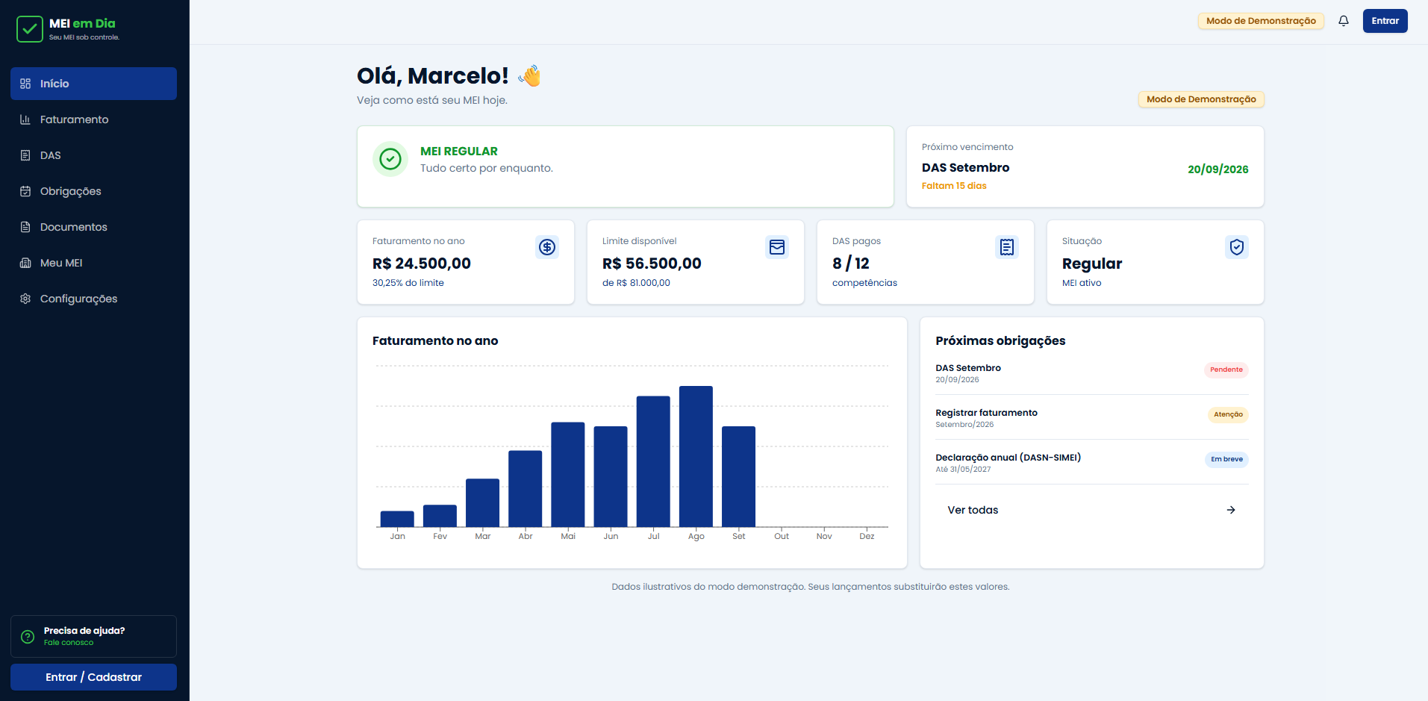
Task: Click the Configurações gear sidebar icon
Action: 25,299
